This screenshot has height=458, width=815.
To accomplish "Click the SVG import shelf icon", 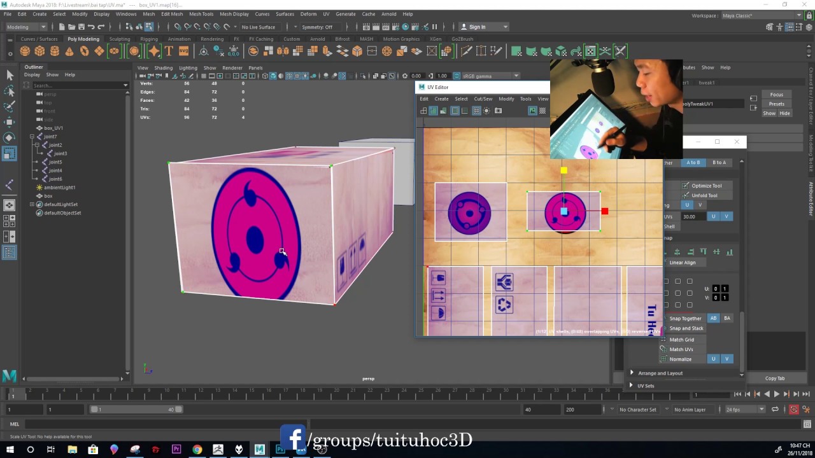I will click(x=183, y=52).
